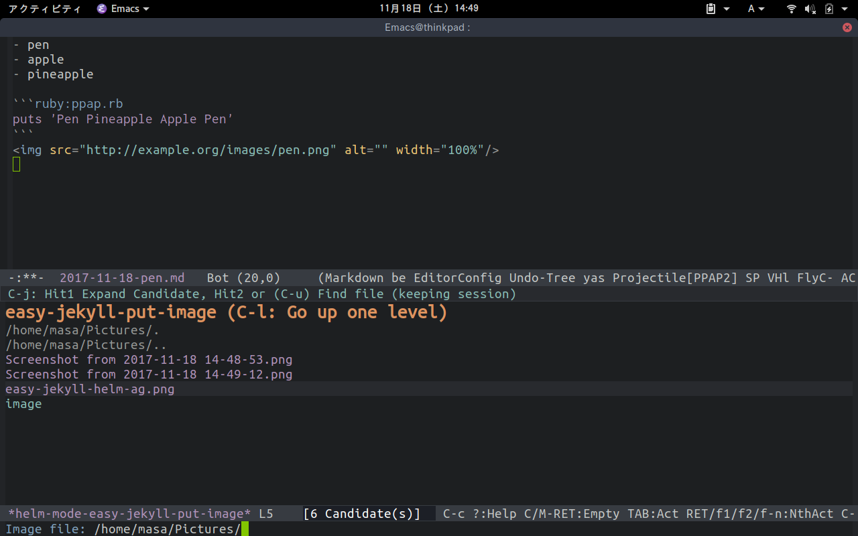Click the width="100%" attribute
The width and height of the screenshot is (858, 536).
point(440,150)
